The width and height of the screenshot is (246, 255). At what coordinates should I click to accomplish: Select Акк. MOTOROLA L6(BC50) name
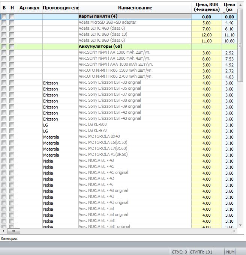click(x=103, y=142)
